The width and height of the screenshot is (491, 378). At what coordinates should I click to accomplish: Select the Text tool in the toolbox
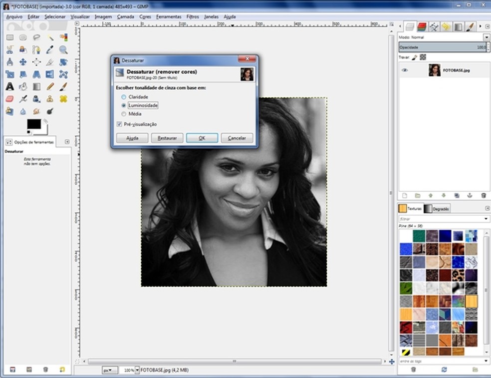point(9,86)
